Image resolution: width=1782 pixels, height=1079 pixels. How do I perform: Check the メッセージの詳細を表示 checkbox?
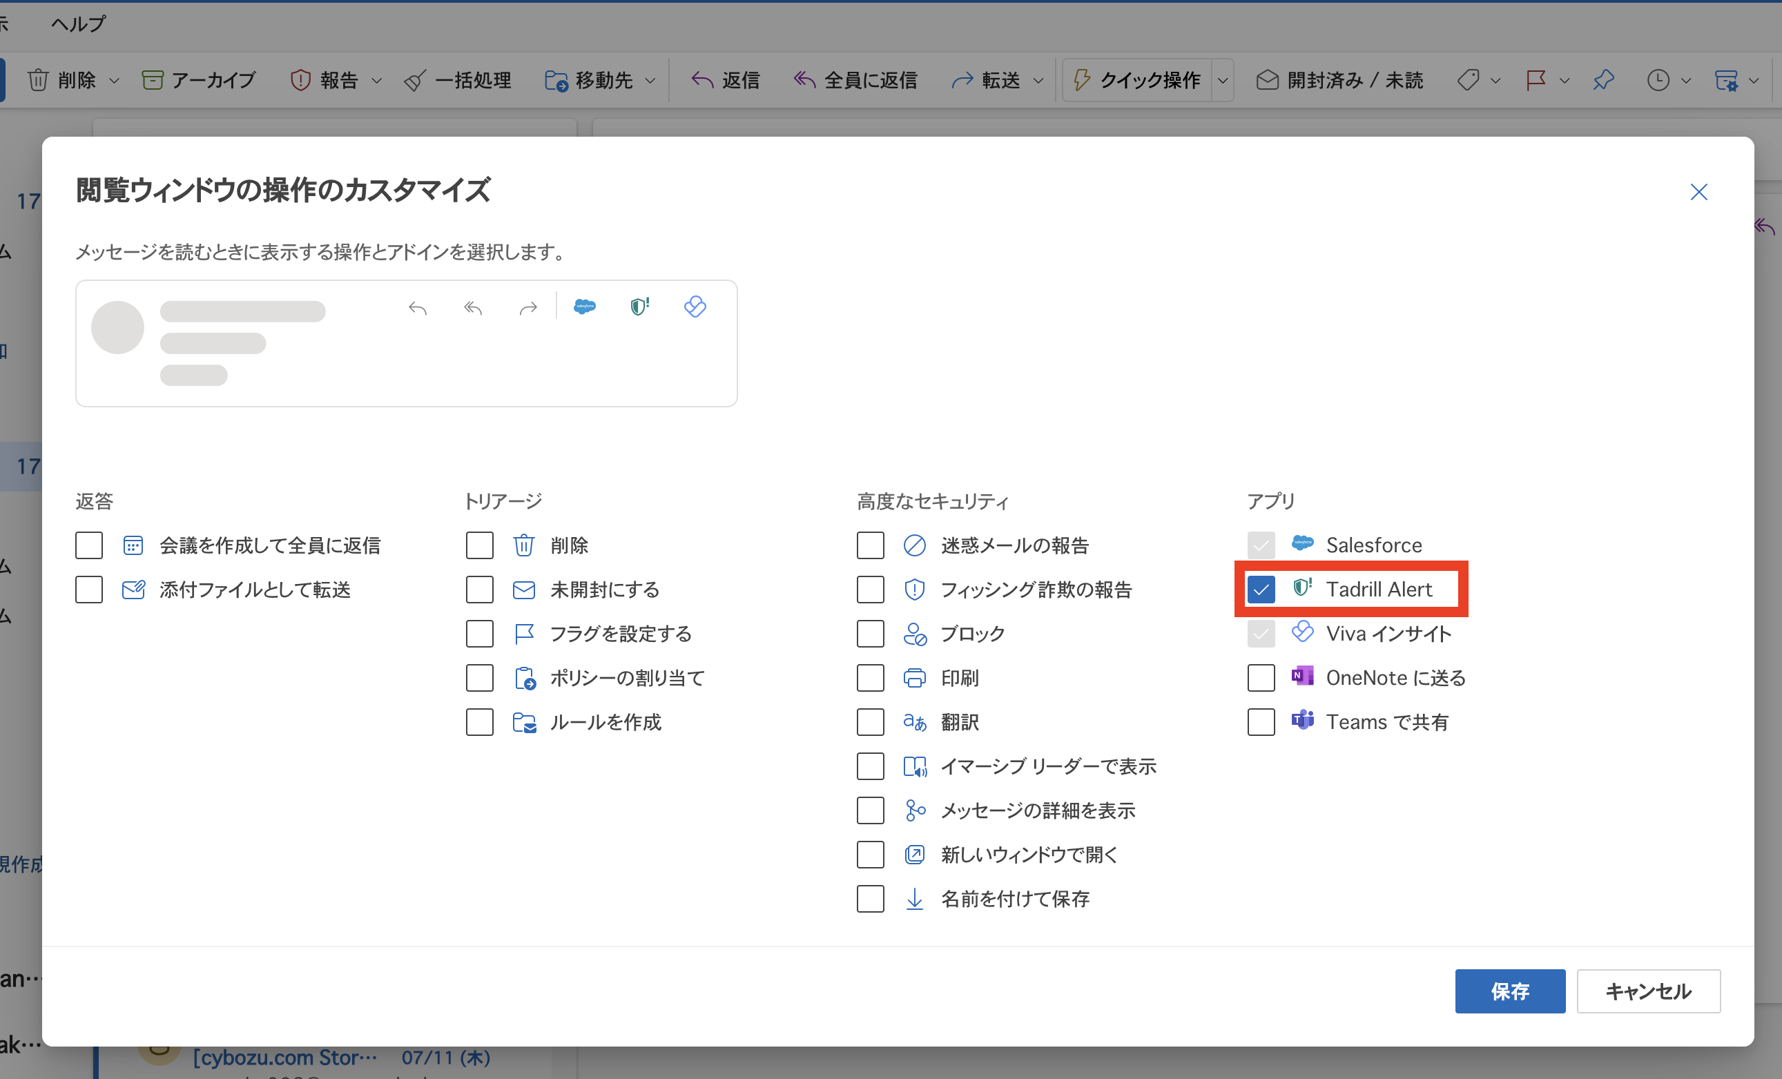click(870, 810)
